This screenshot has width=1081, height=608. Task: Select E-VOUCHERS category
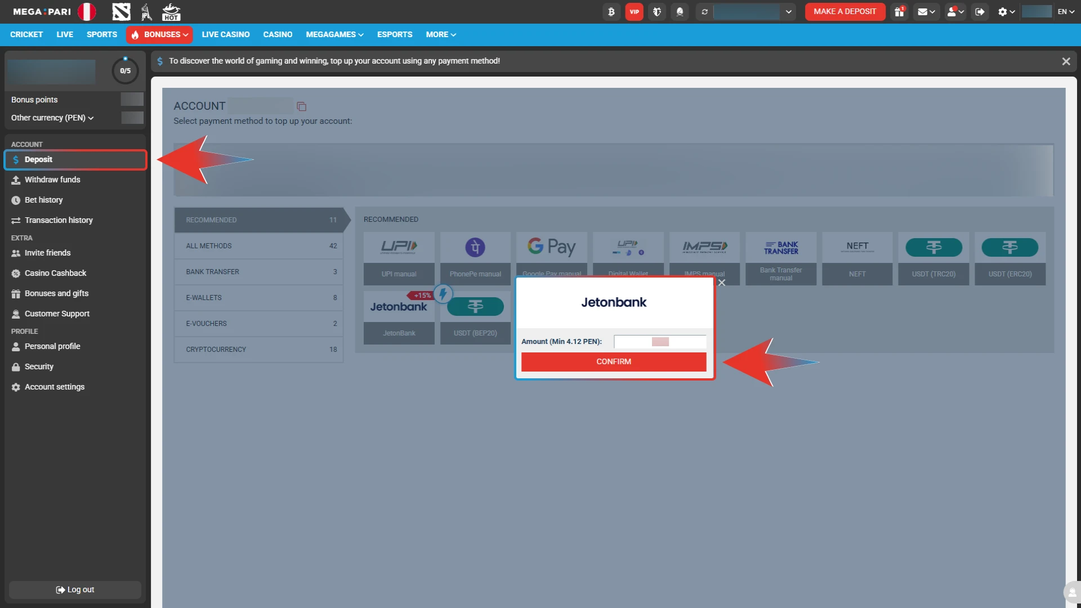click(x=259, y=324)
